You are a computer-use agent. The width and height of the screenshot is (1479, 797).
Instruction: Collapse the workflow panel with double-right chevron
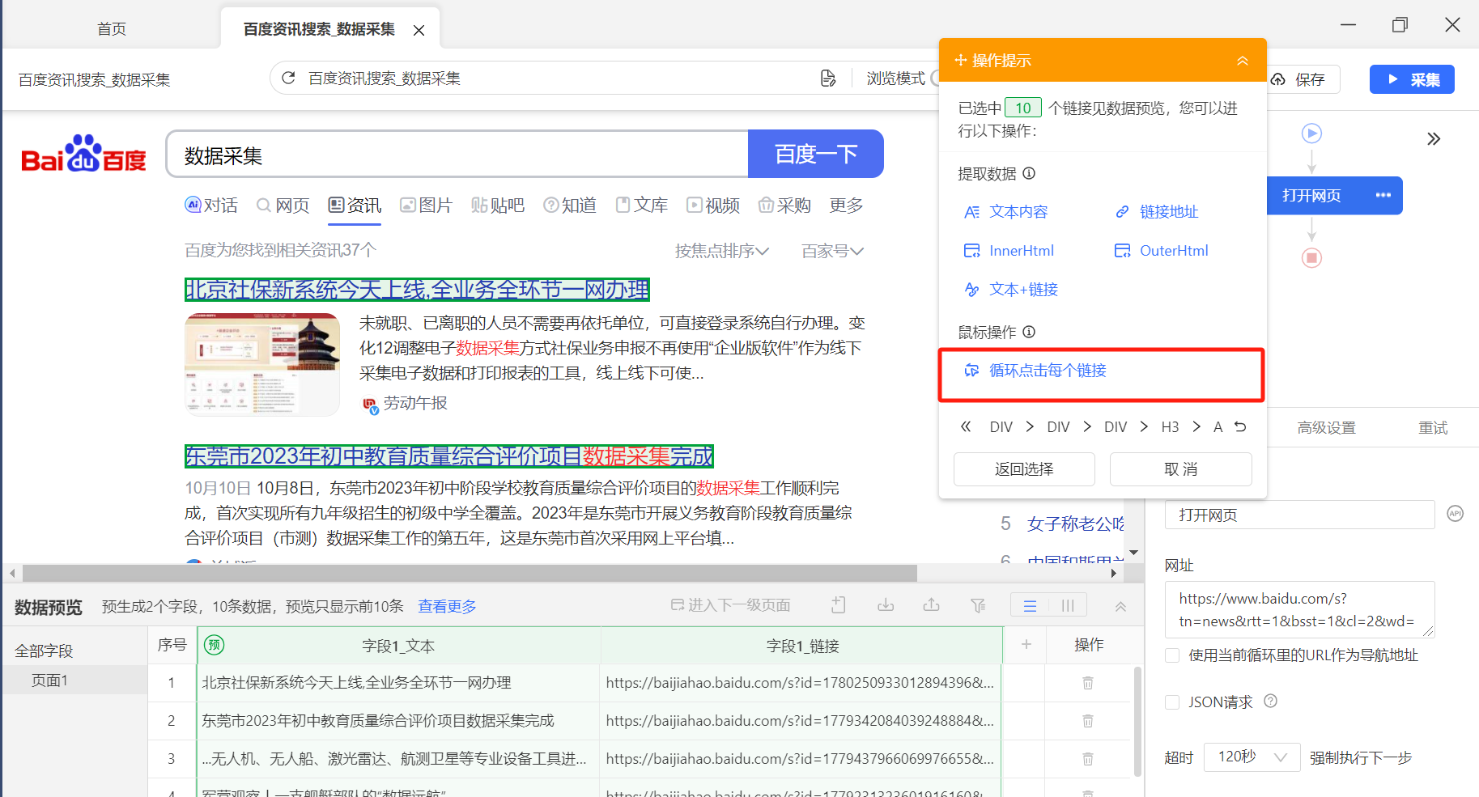pos(1434,139)
